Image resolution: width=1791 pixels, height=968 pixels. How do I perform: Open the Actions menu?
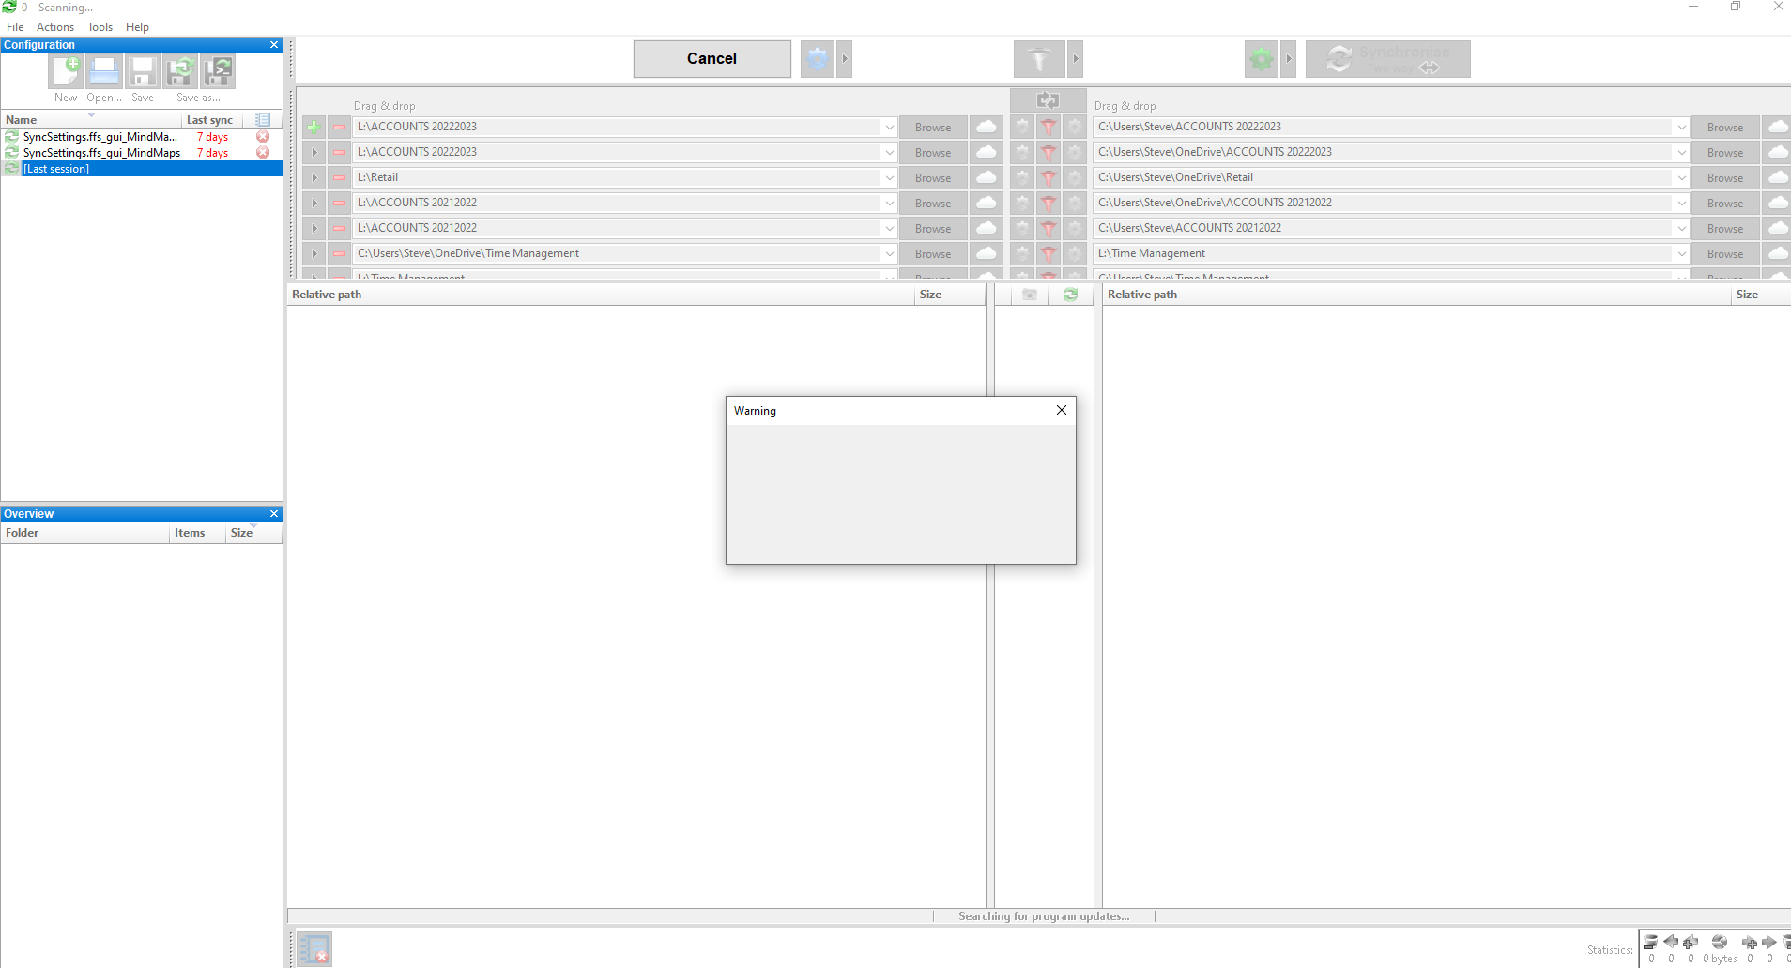point(55,27)
